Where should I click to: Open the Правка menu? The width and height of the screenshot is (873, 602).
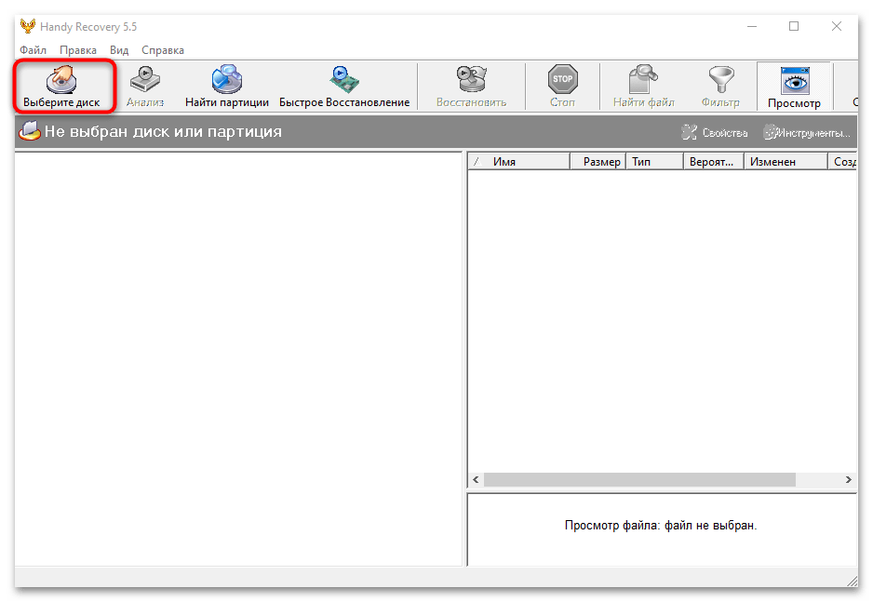[78, 50]
